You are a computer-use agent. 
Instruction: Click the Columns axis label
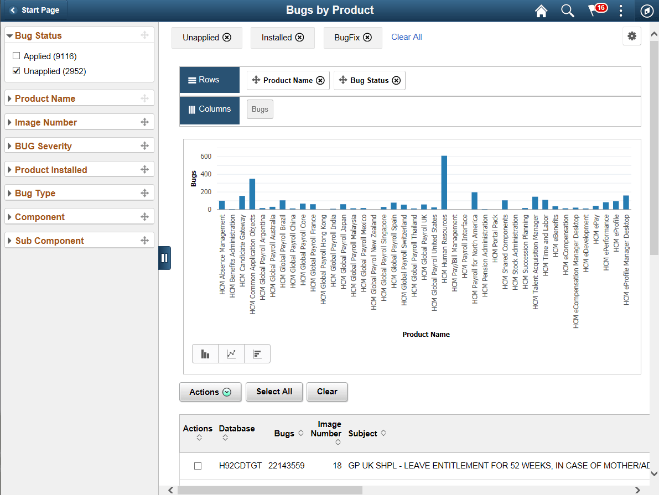point(209,110)
